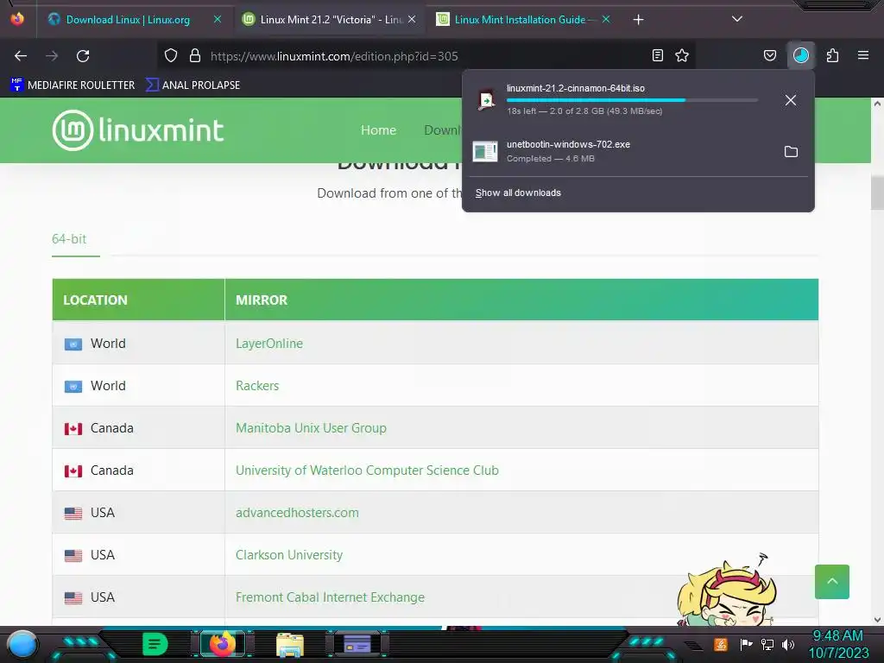Click the linuxmint logo
The height and width of the screenshot is (663, 884).
pos(138,130)
